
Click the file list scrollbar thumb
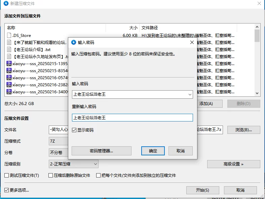(257, 36)
